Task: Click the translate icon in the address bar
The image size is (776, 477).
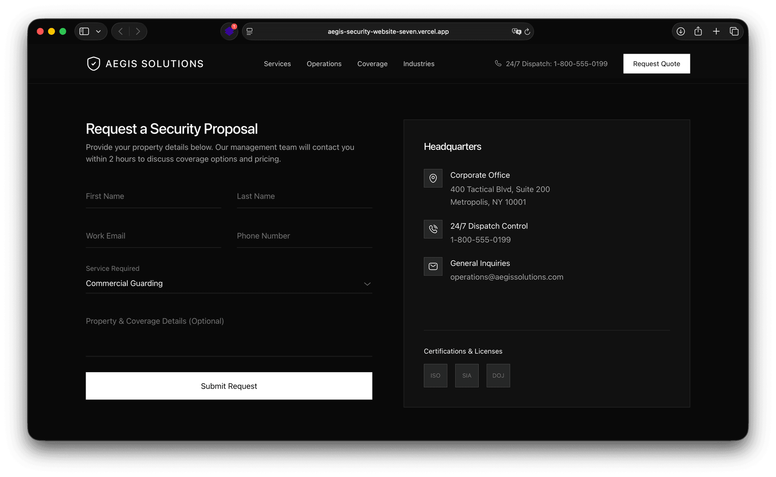Action: coord(515,31)
